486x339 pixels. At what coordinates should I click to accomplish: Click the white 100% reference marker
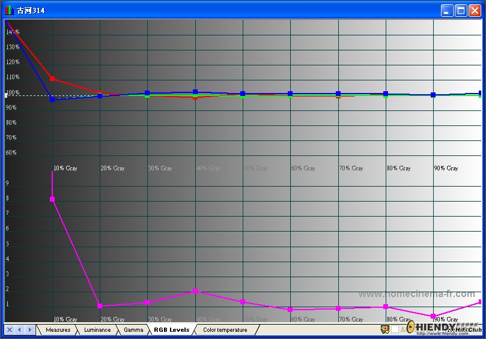6,95
